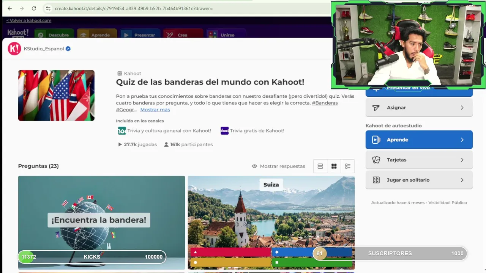Click the Preguntas (23) heading

point(38,166)
